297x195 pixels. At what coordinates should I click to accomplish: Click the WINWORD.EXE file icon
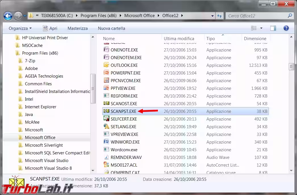pos(106,142)
